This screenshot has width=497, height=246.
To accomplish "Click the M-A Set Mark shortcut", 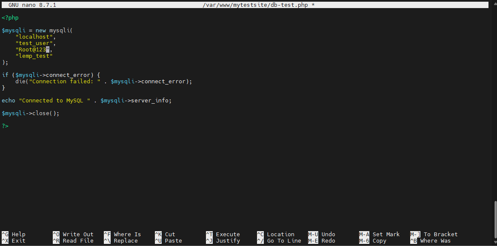I will (380, 234).
